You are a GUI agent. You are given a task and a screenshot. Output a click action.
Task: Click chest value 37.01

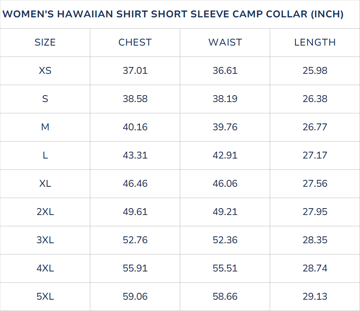135,71
